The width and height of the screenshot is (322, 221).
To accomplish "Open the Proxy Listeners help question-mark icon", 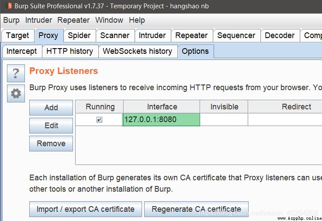I will (x=16, y=73).
